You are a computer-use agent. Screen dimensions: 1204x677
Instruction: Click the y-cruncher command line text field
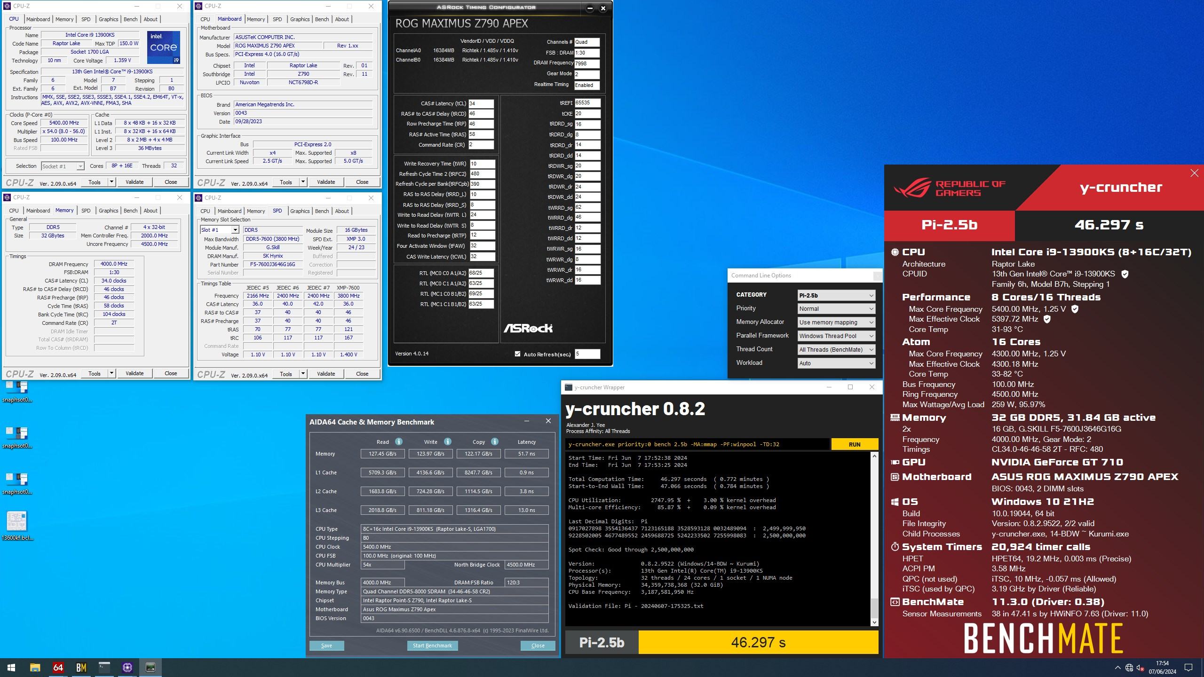click(x=697, y=444)
